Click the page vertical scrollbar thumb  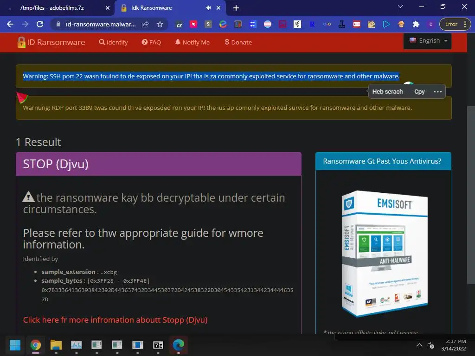(471, 195)
